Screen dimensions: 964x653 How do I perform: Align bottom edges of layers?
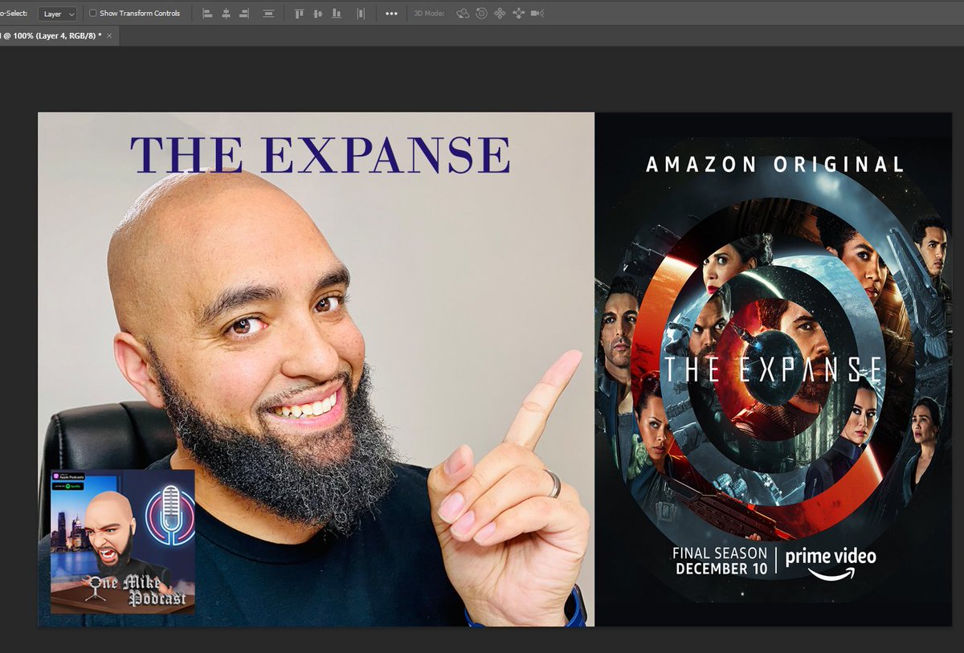click(336, 14)
